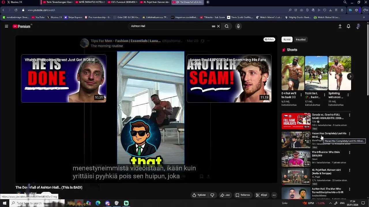369x207 pixels.
Task: Switch to MITÄ TAPAHTUI HOTELLI tab
Action: (90, 2)
